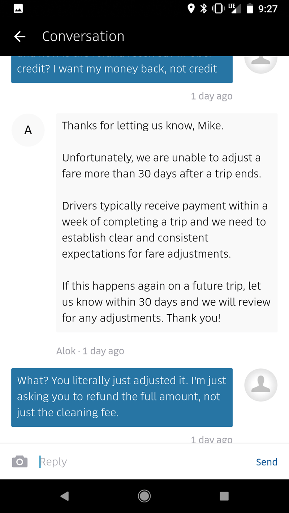Tap the clock showing 9:27
The image size is (289, 513).
(268, 8)
